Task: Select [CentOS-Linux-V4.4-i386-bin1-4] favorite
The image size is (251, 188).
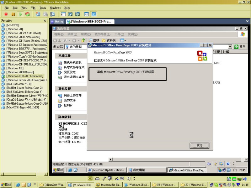Action: click(x=26, y=100)
